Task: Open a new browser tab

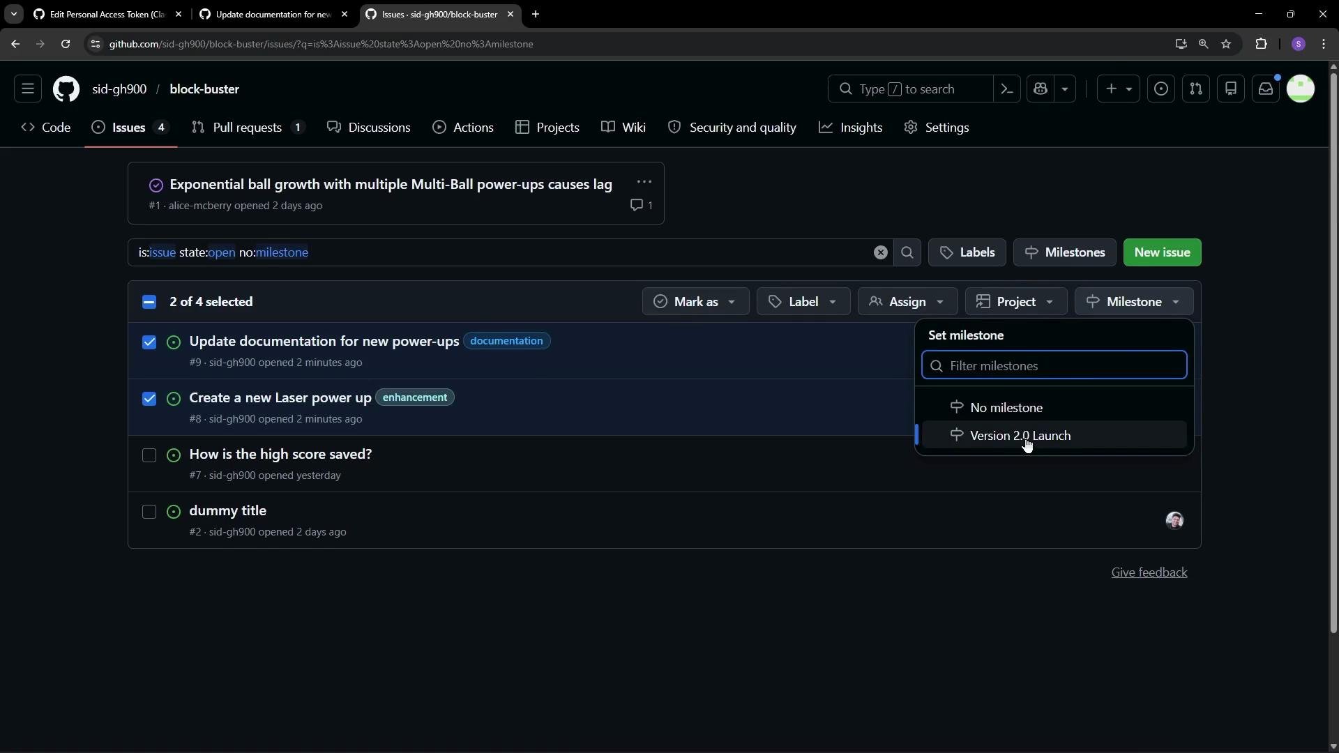Action: 536,14
